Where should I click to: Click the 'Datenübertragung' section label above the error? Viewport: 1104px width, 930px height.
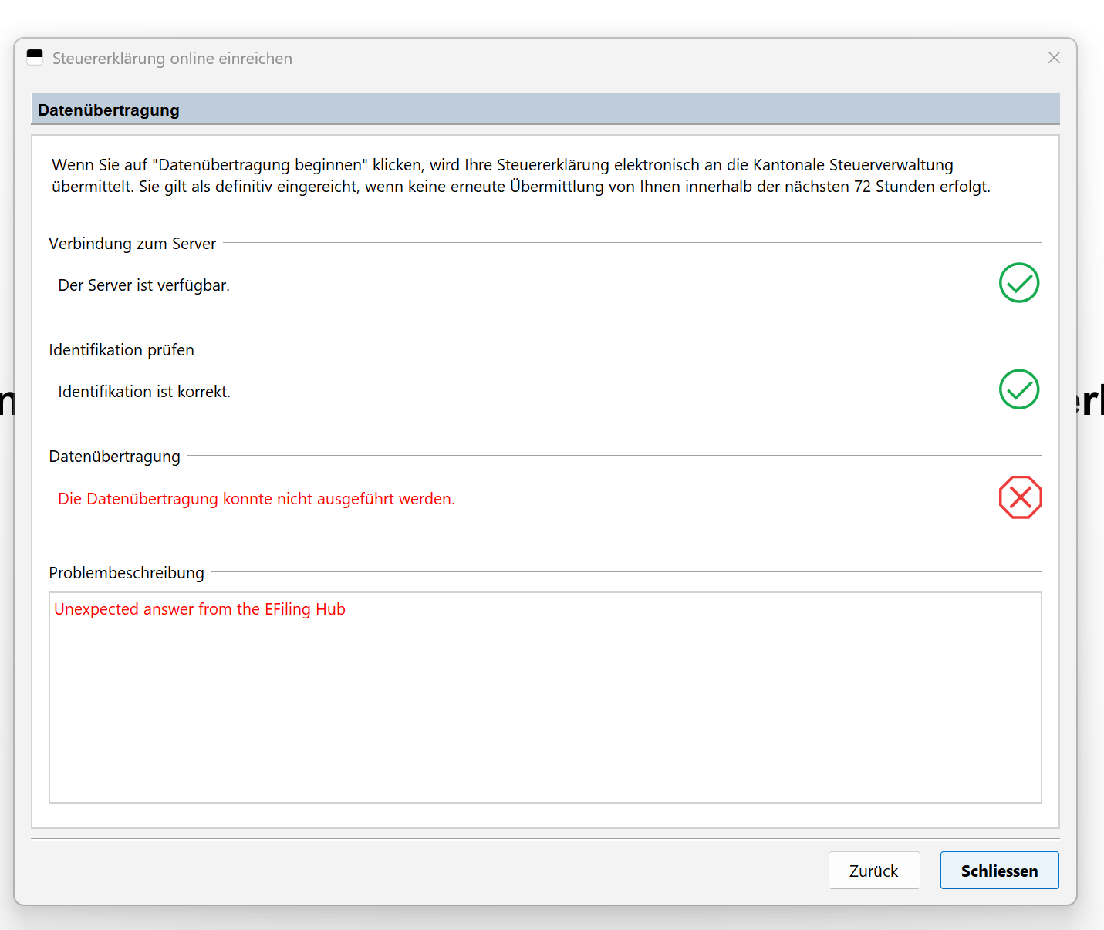pyautogui.click(x=115, y=457)
